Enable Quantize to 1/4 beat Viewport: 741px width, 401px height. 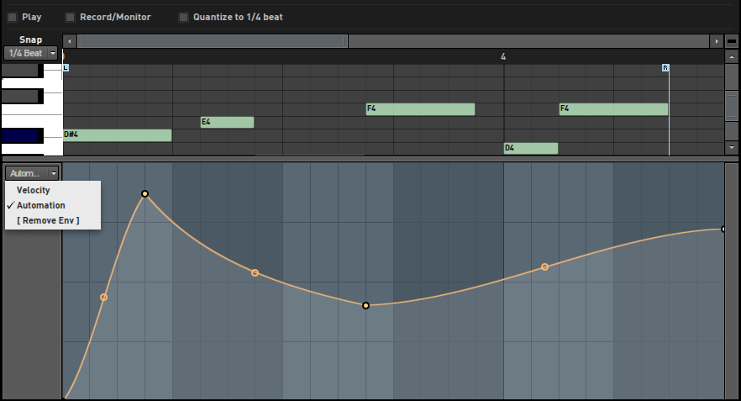[183, 18]
